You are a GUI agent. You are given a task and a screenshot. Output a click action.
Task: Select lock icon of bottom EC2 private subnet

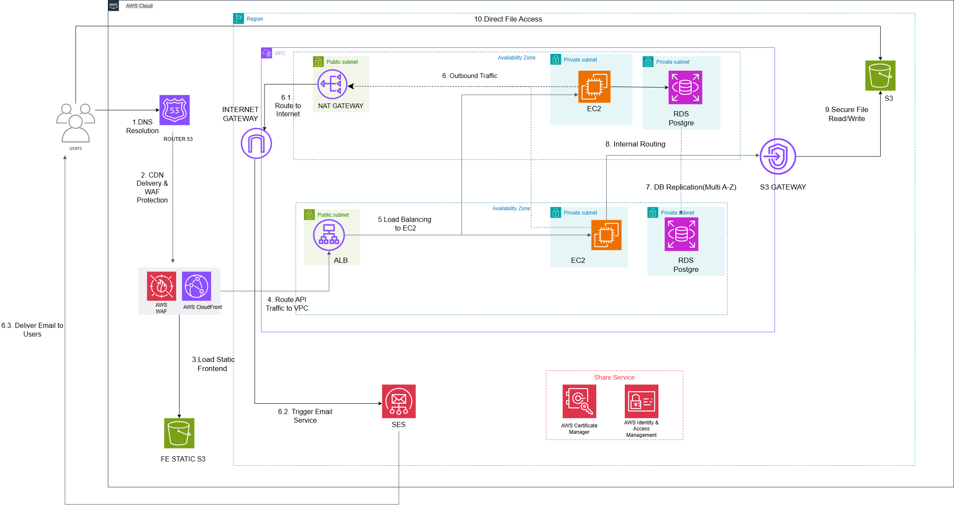pyautogui.click(x=556, y=212)
